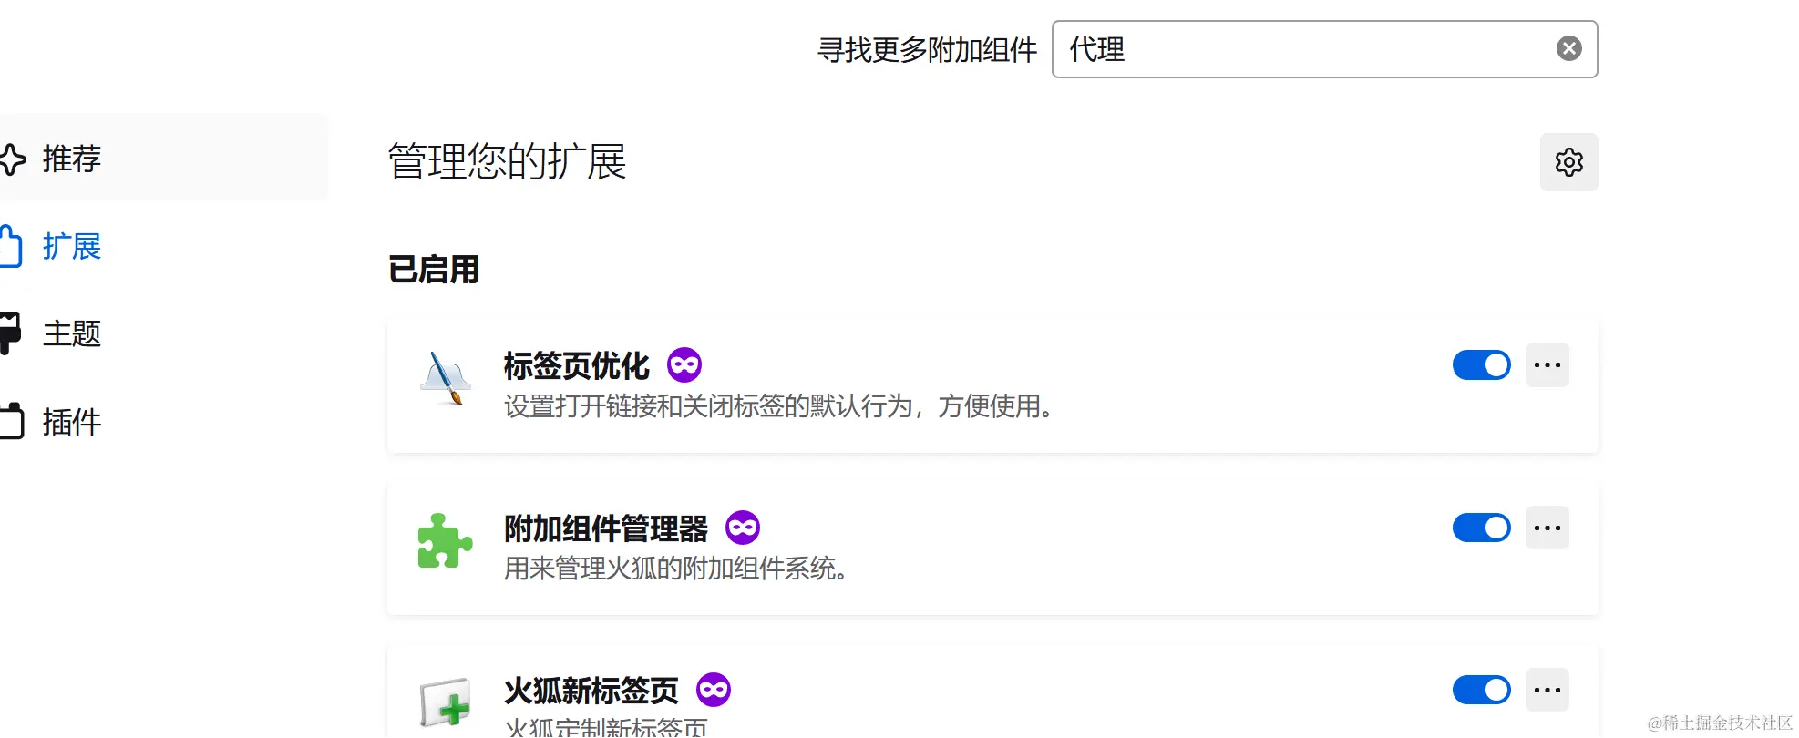Click the private browsing badge beside 标签页优化
This screenshot has width=1799, height=738.
[x=684, y=365]
